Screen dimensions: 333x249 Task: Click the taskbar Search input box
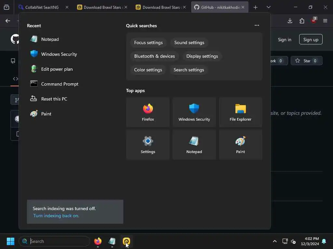click(54, 241)
